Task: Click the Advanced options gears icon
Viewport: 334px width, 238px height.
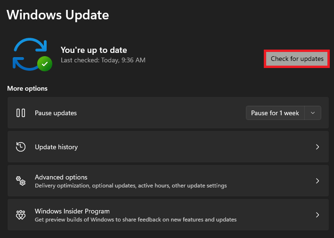Action: tap(21, 181)
